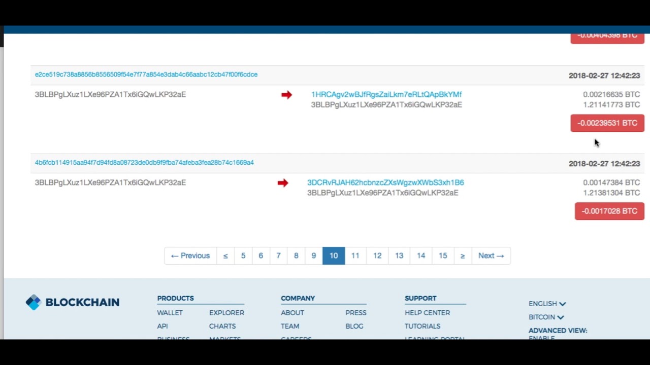Expand the English language dropdown
Screen dimensions: 650x365
(x=547, y=304)
